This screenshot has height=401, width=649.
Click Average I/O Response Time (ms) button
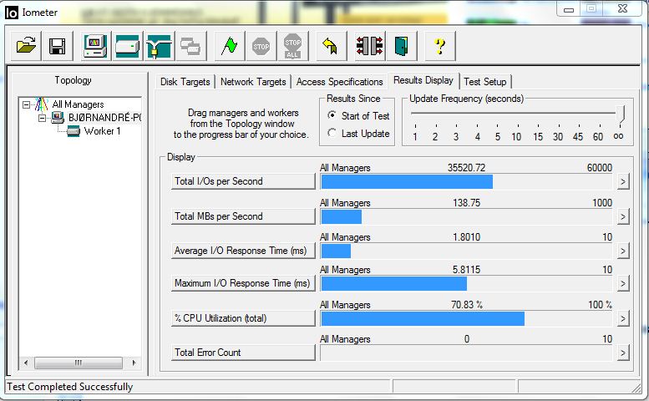[x=243, y=251]
